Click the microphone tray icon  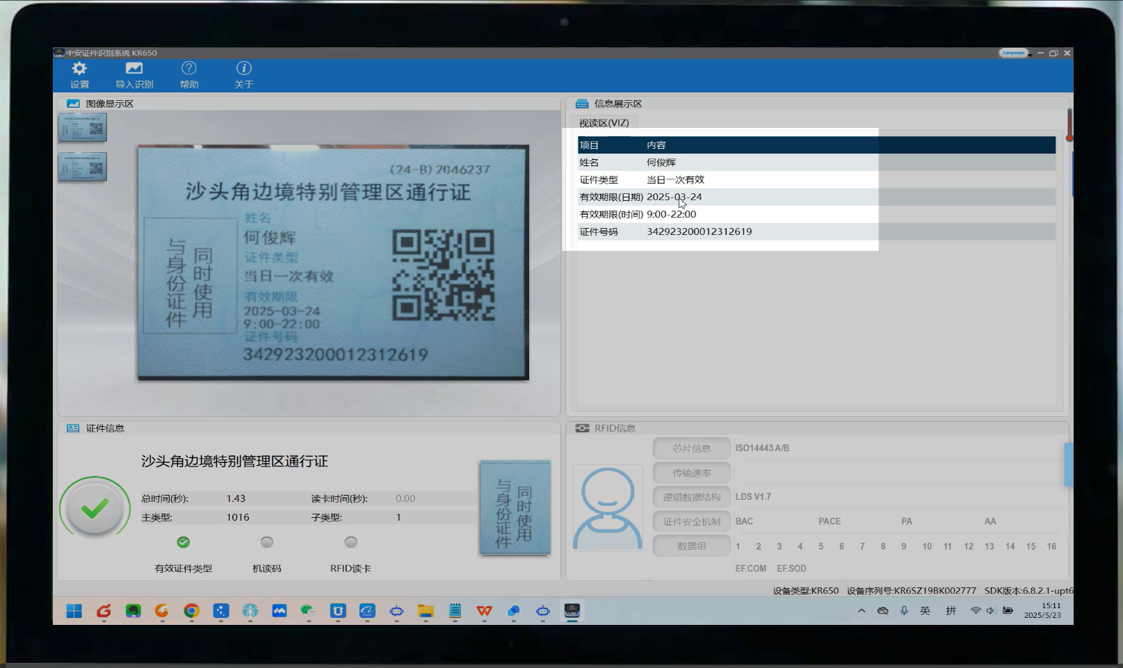(904, 611)
